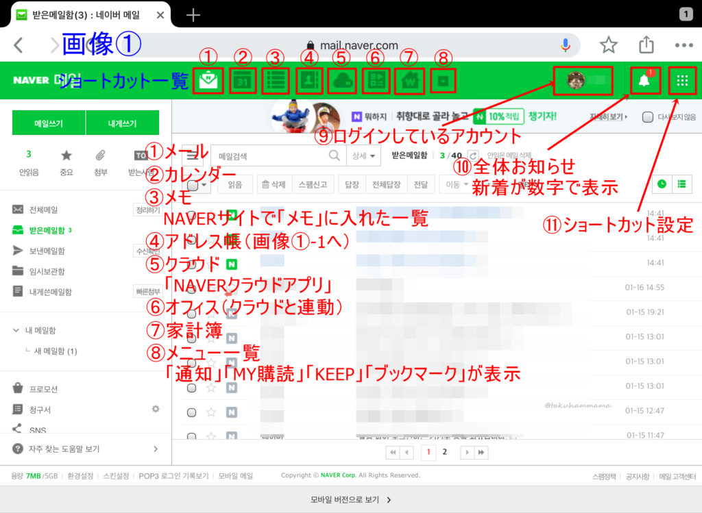
Task: Open a new browser tab with plus
Action: (x=193, y=15)
